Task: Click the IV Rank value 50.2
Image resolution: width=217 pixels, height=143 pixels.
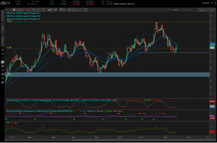Action: point(18,4)
